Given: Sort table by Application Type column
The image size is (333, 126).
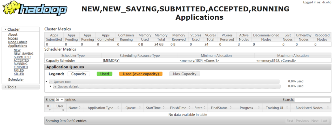Looking at the screenshot, I should tap(102, 108).
